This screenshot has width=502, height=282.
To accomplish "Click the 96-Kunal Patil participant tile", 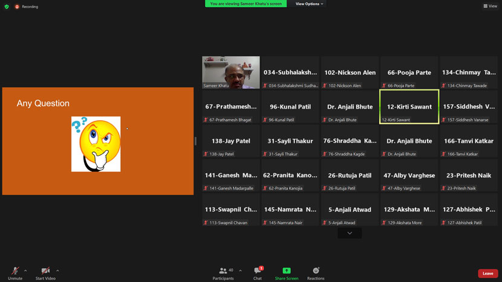I will coord(290,107).
